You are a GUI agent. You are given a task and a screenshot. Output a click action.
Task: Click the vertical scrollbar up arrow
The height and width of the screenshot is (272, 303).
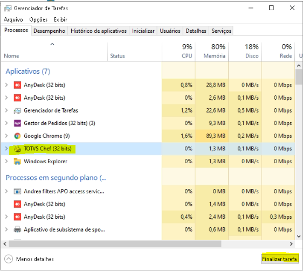click(299, 66)
